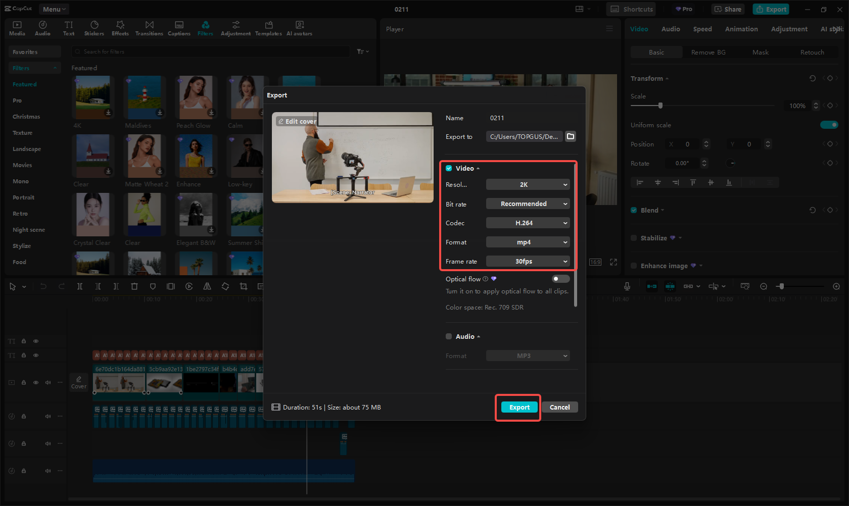This screenshot has width=849, height=506.
Task: Open the Resolution dropdown showing 2K
Action: tap(528, 184)
